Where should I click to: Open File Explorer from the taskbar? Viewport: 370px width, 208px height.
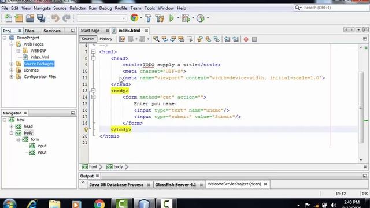pos(54,204)
